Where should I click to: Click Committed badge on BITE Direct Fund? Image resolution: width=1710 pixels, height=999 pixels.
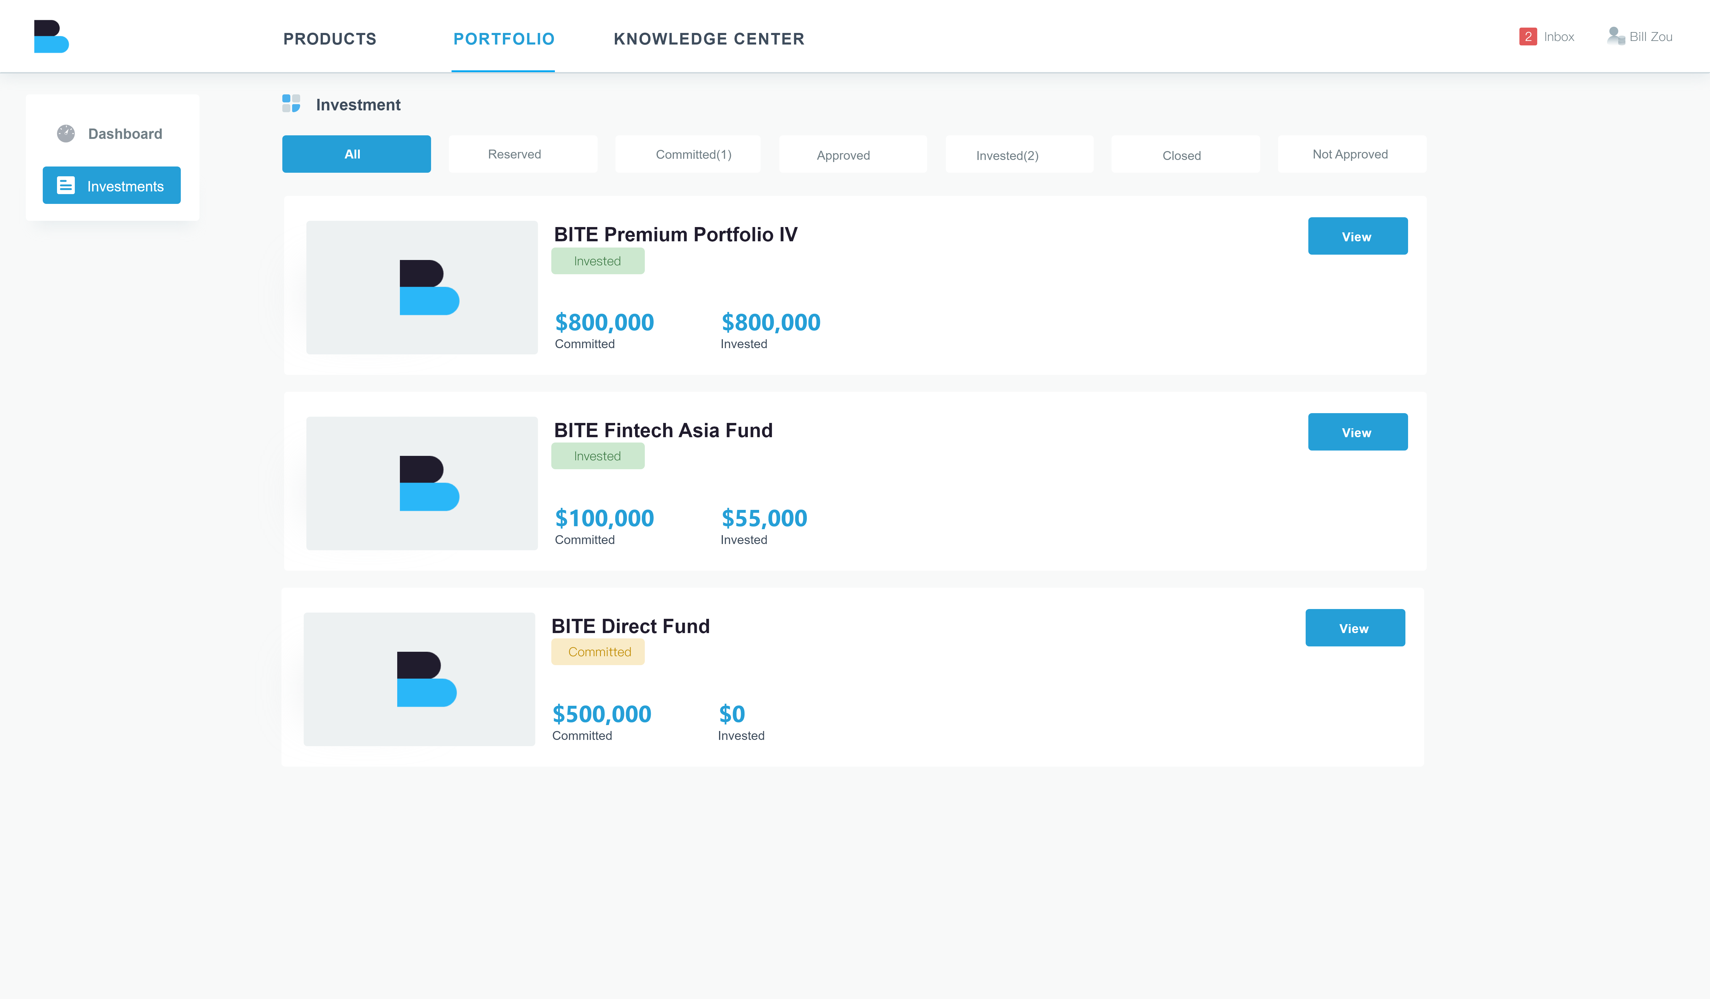(x=598, y=652)
